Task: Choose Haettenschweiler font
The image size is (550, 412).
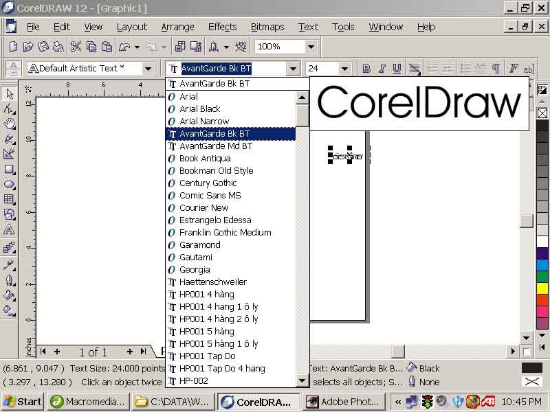Action: tap(231, 282)
